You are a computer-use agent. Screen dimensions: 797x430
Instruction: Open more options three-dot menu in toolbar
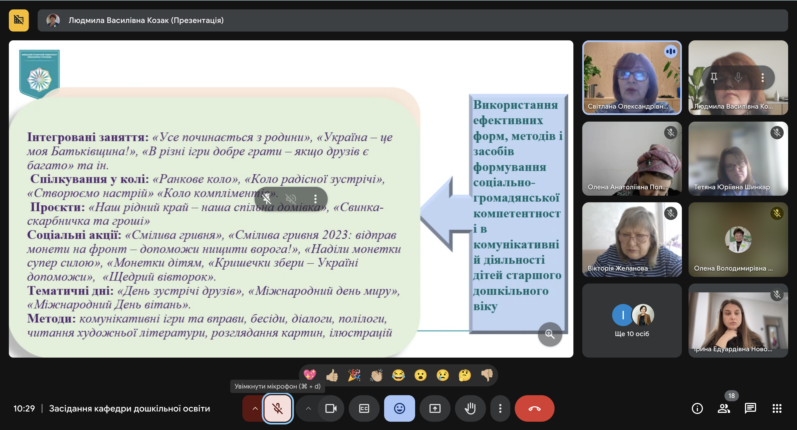tap(500, 408)
